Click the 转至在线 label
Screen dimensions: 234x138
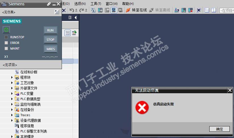pos(139,10)
